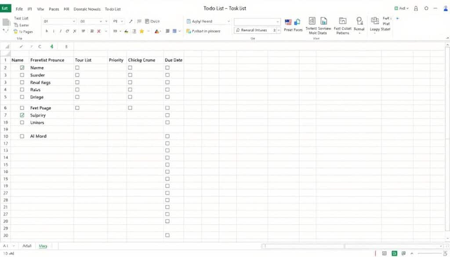Click the blue house shapes icon
The height and width of the screenshot is (257, 450).
[298, 22]
